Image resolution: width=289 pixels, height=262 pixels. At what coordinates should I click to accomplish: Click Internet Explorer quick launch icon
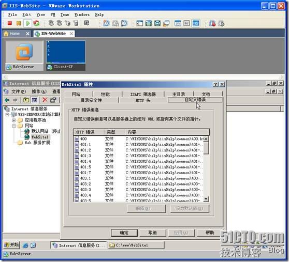click(x=25, y=245)
